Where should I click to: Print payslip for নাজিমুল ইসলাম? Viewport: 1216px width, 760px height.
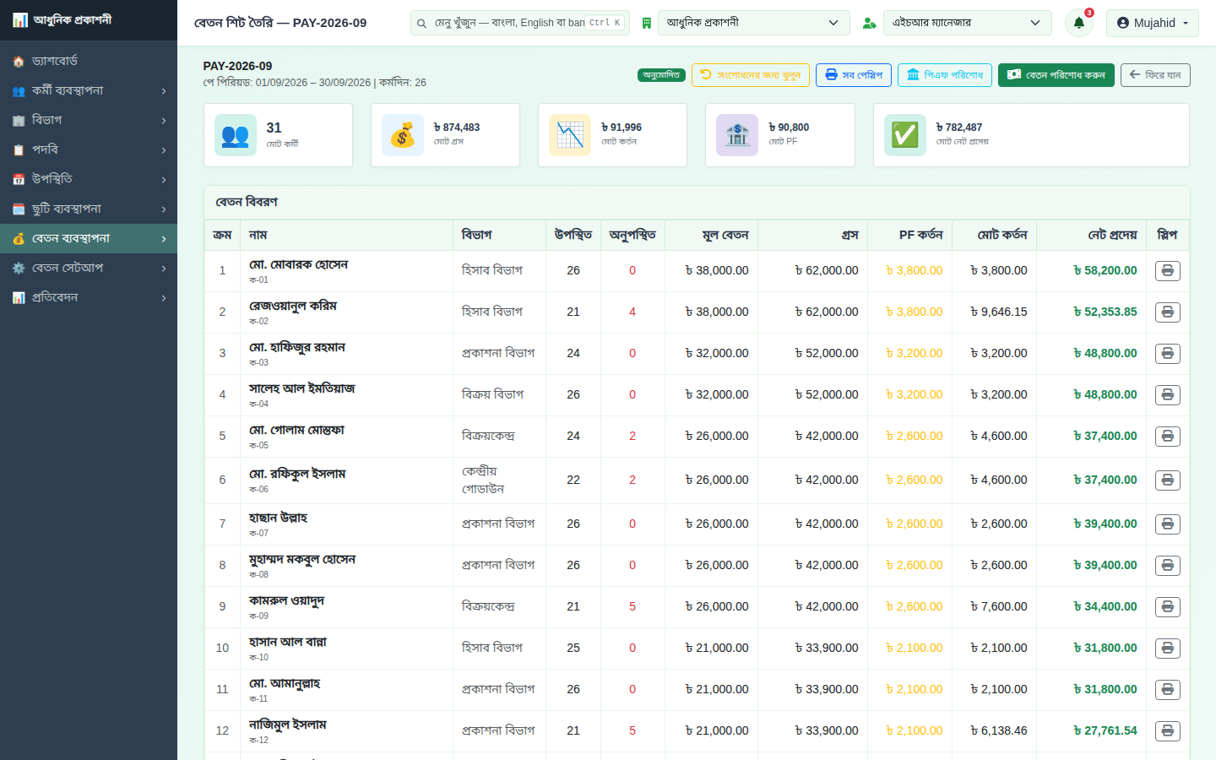point(1167,731)
